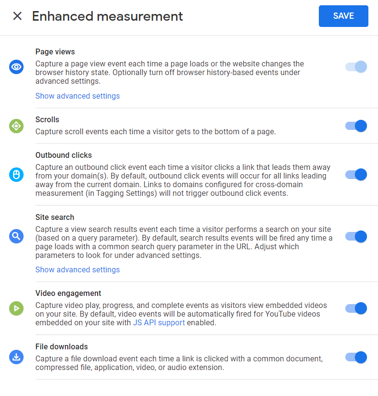Select the Outbound clicks heading

[x=63, y=155]
